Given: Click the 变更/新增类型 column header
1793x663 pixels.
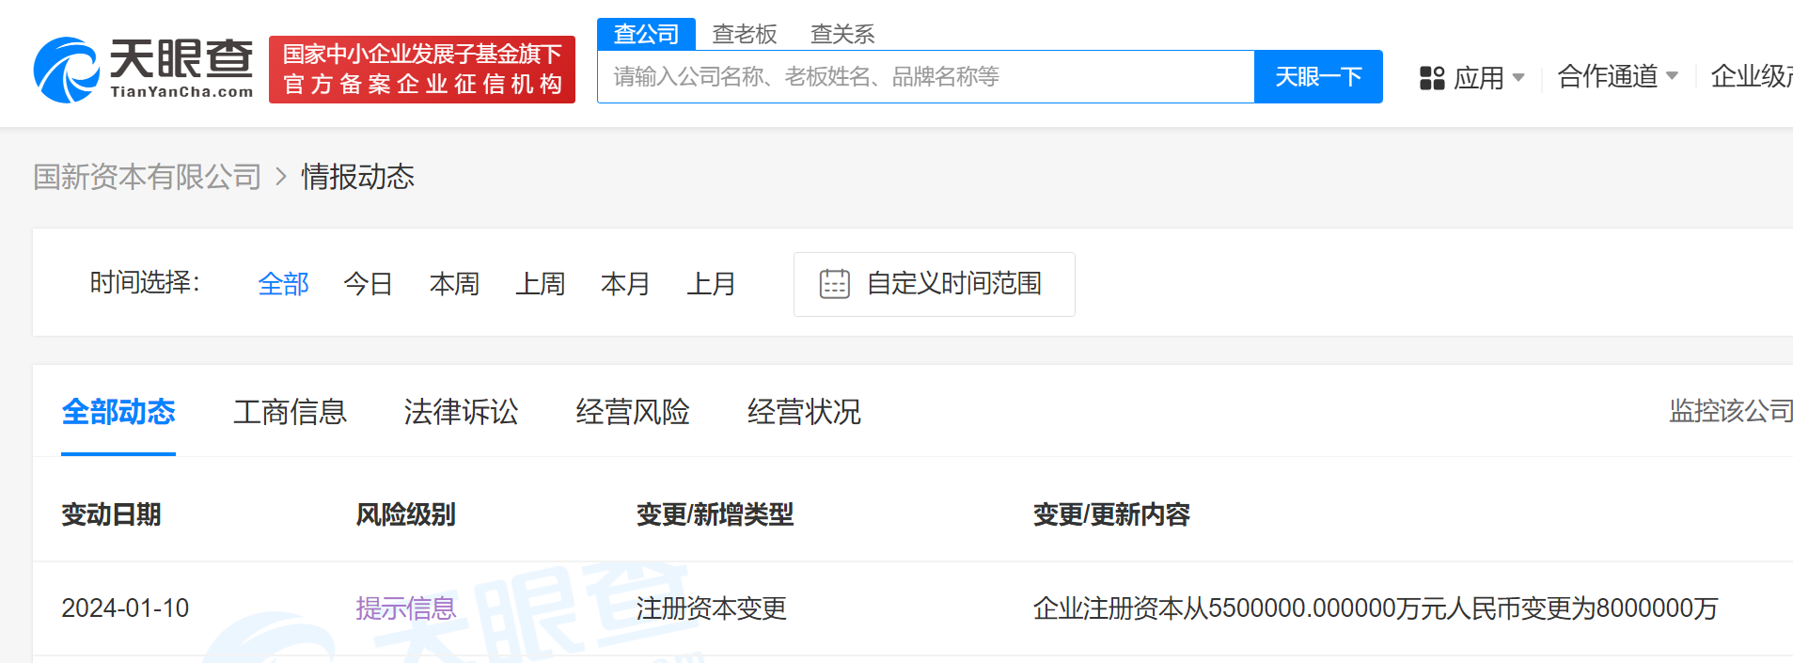Looking at the screenshot, I should point(715,514).
